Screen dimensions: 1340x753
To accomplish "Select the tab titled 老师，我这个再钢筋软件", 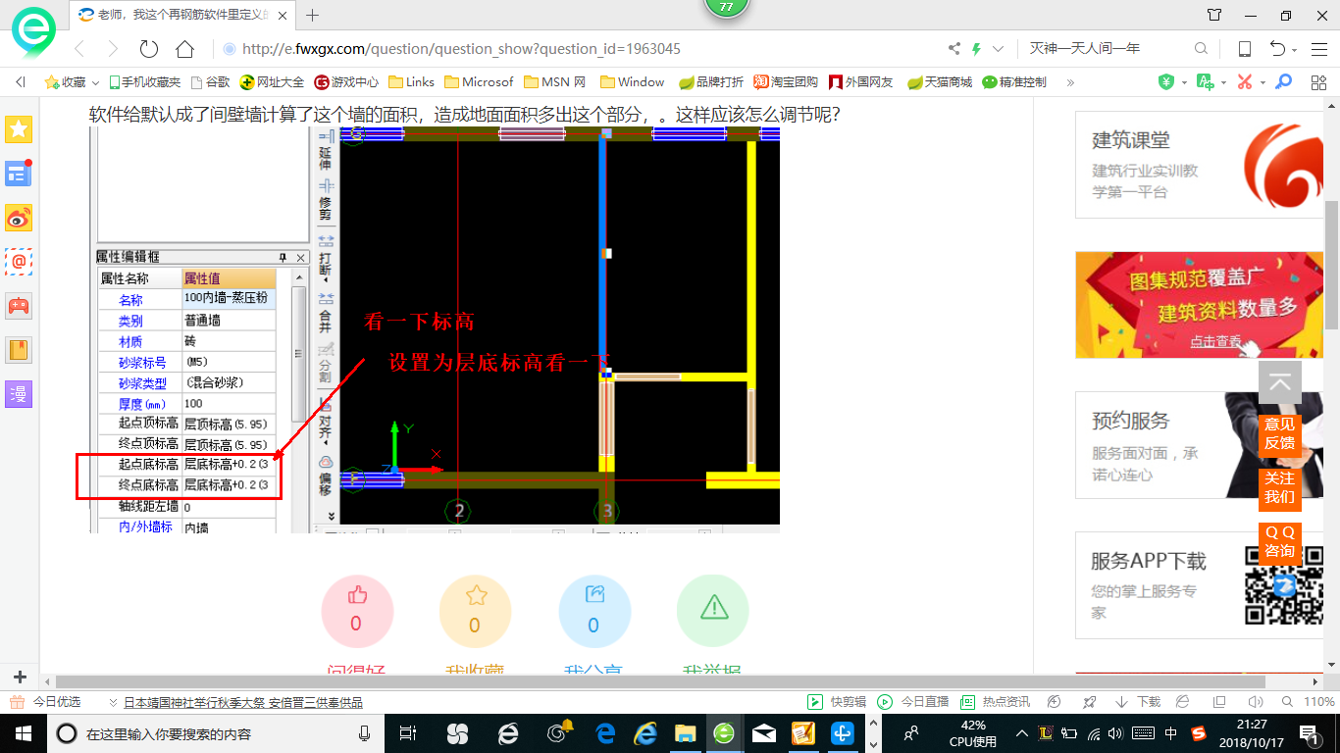I will point(183,15).
